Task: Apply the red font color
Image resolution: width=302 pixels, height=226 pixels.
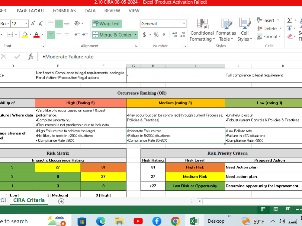Action: tap(37, 35)
